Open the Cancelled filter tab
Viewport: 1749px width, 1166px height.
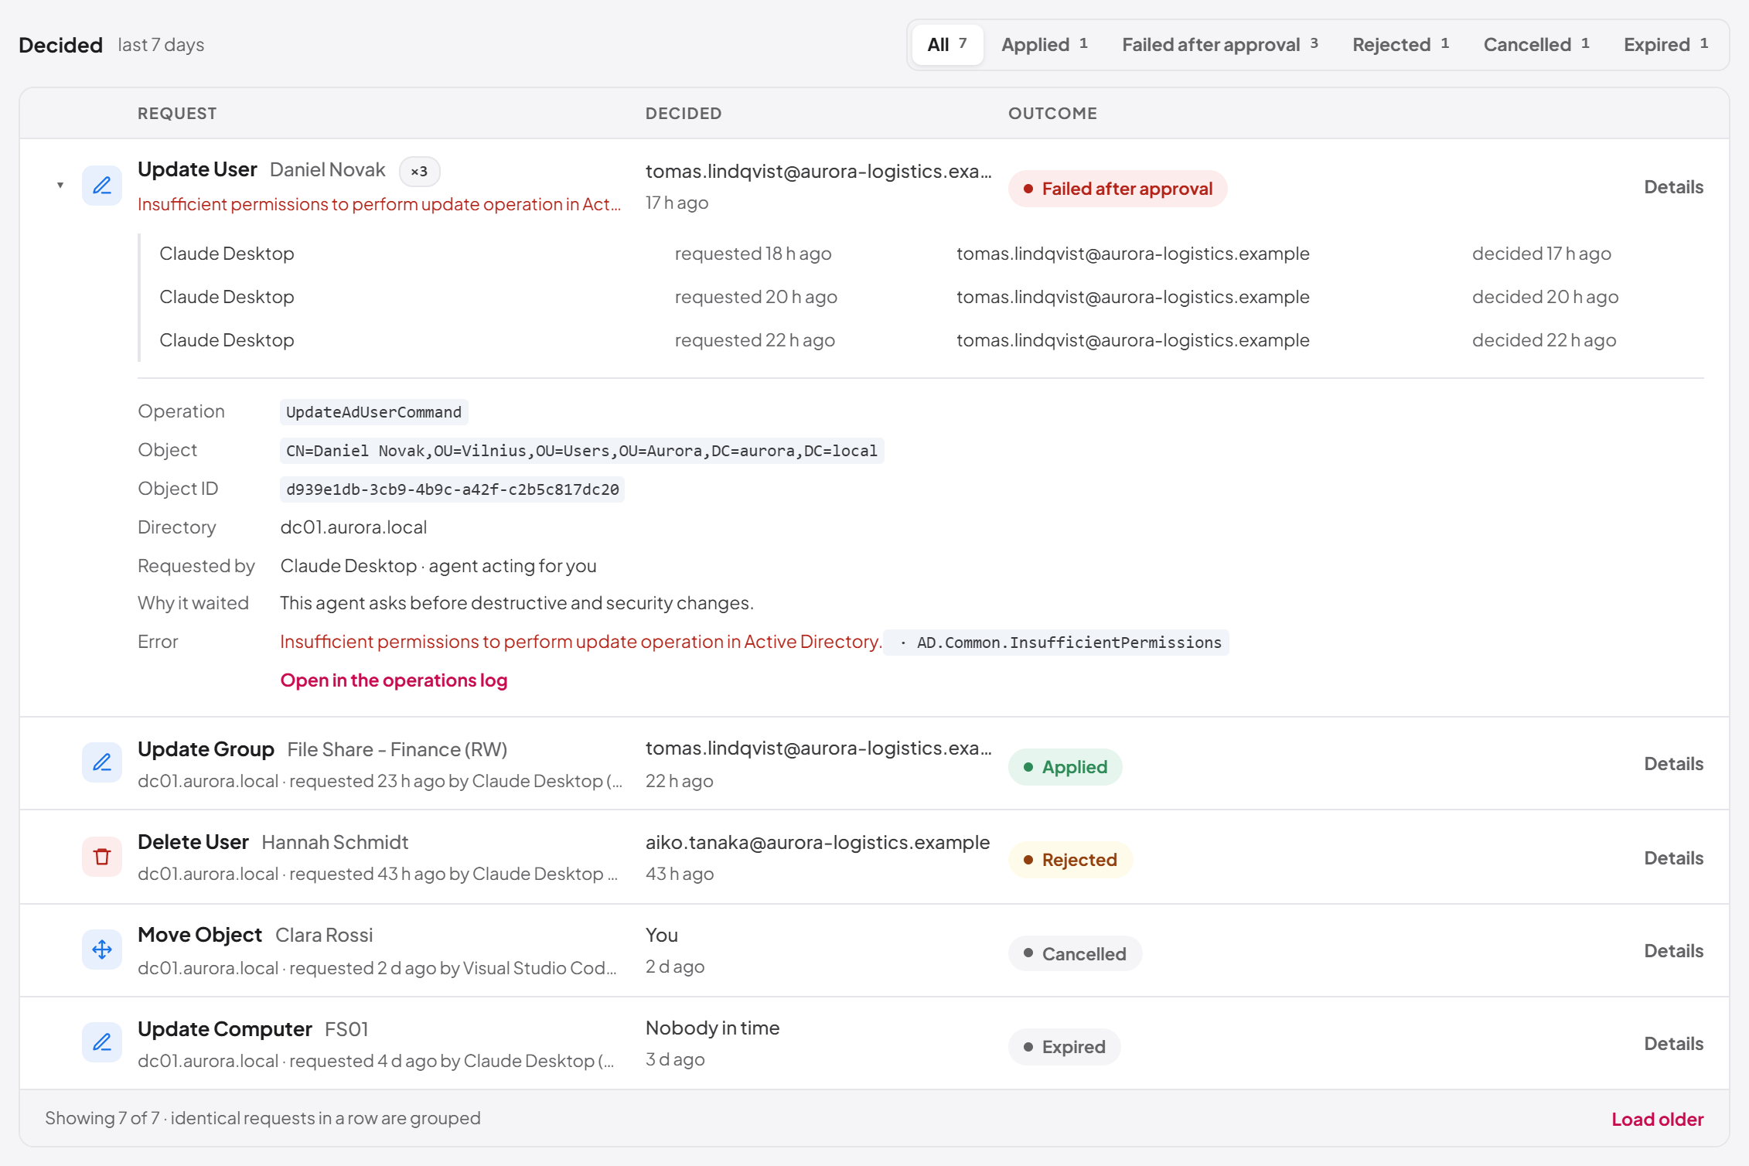tap(1536, 45)
